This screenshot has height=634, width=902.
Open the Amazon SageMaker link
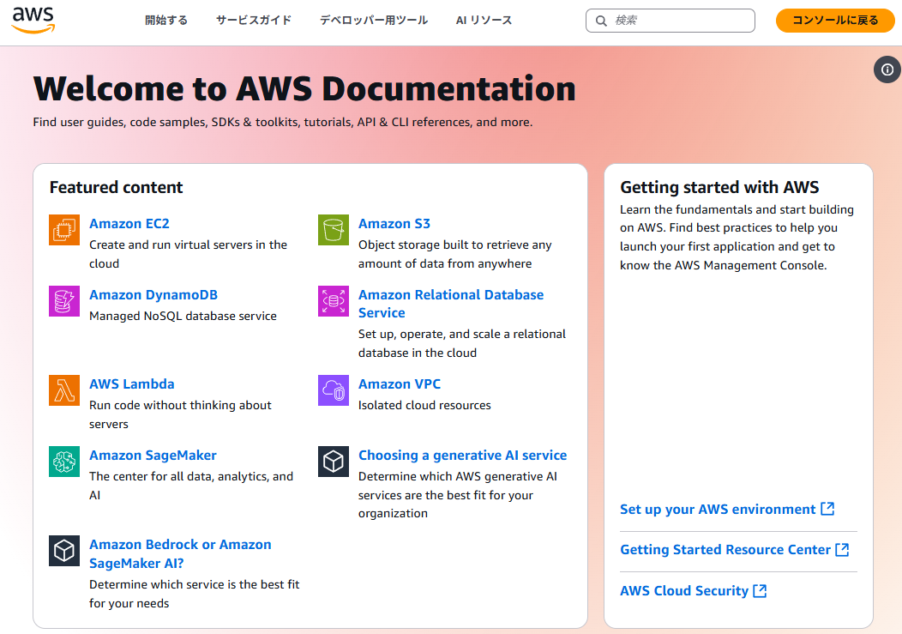pyautogui.click(x=153, y=456)
